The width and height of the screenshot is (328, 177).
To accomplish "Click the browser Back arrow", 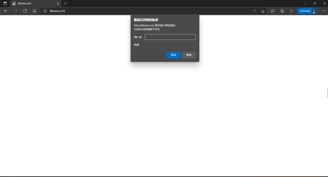I will (6, 11).
